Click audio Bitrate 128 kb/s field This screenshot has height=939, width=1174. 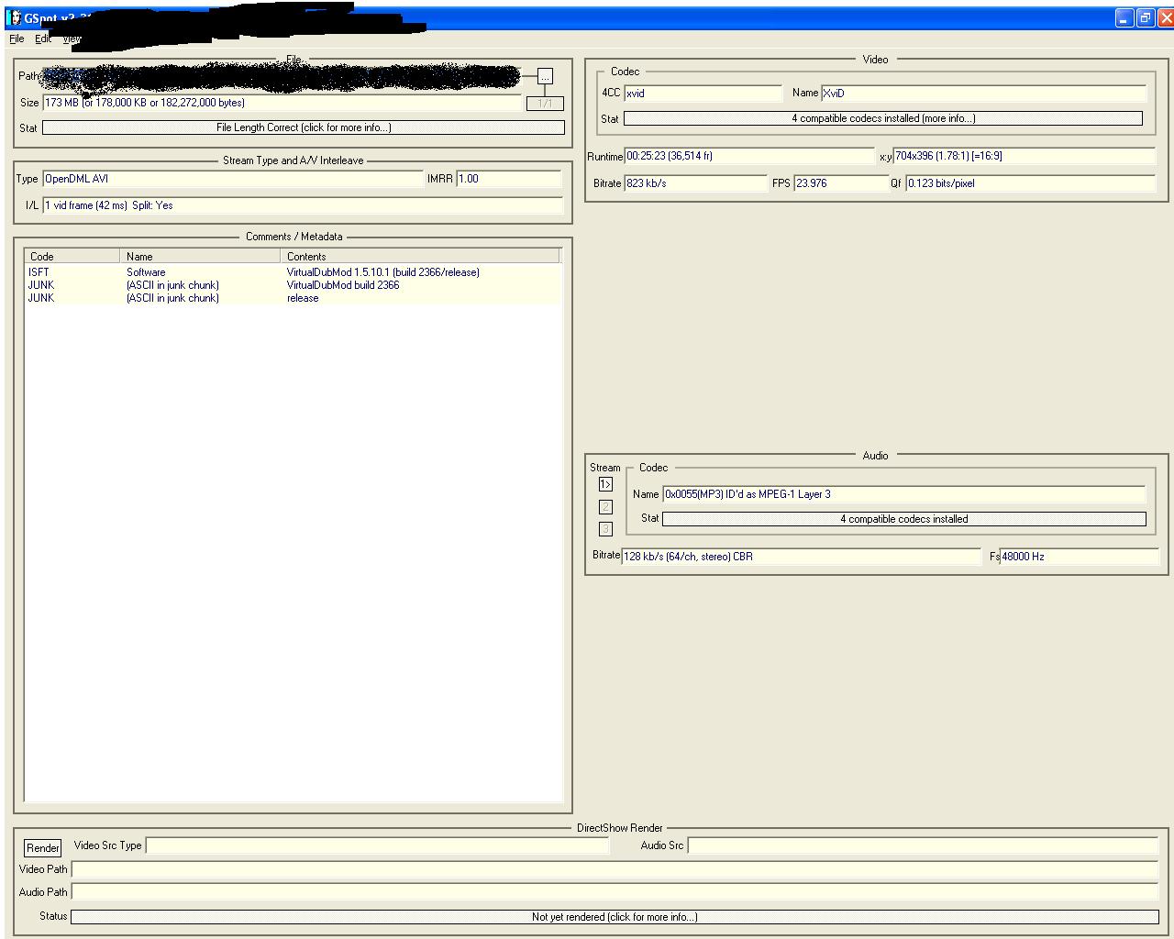tap(802, 557)
